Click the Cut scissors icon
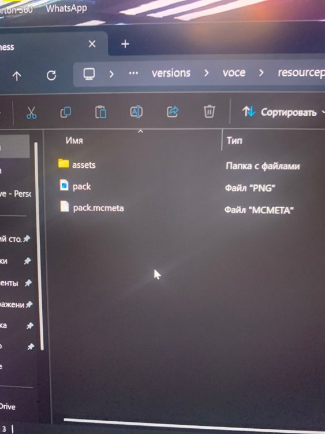The width and height of the screenshot is (325, 434). (31, 112)
